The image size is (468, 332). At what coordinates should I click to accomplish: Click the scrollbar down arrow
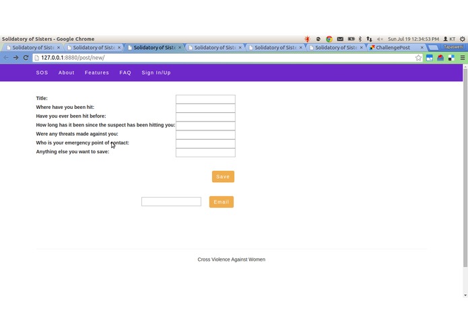(x=465, y=295)
